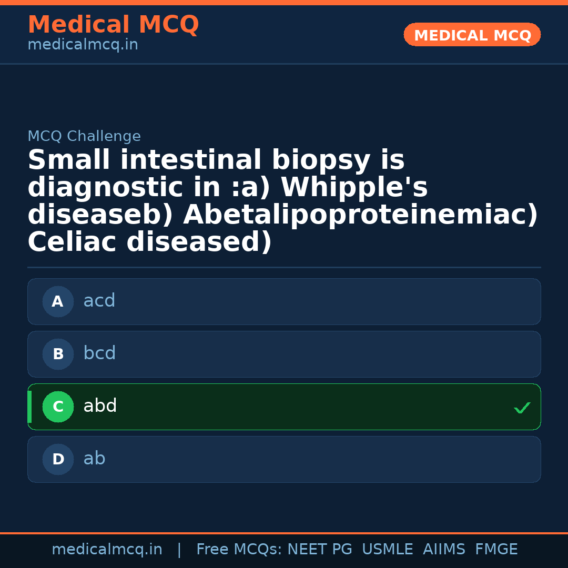Image resolution: width=568 pixels, height=568 pixels.
Task: Click the USMLE footer label
Action: click(x=387, y=550)
